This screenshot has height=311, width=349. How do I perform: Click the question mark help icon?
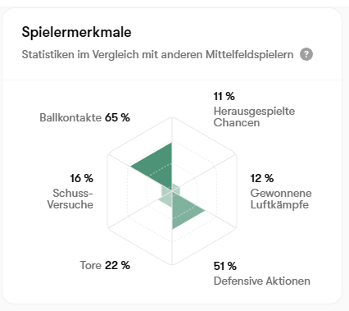(x=306, y=54)
